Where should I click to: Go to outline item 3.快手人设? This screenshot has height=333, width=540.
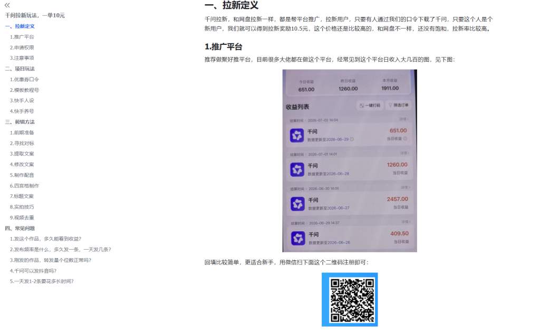(22, 101)
